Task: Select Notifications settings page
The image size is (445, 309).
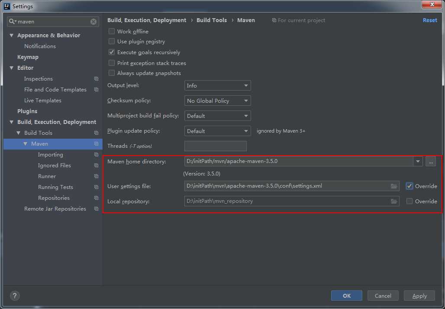Action: tap(40, 46)
